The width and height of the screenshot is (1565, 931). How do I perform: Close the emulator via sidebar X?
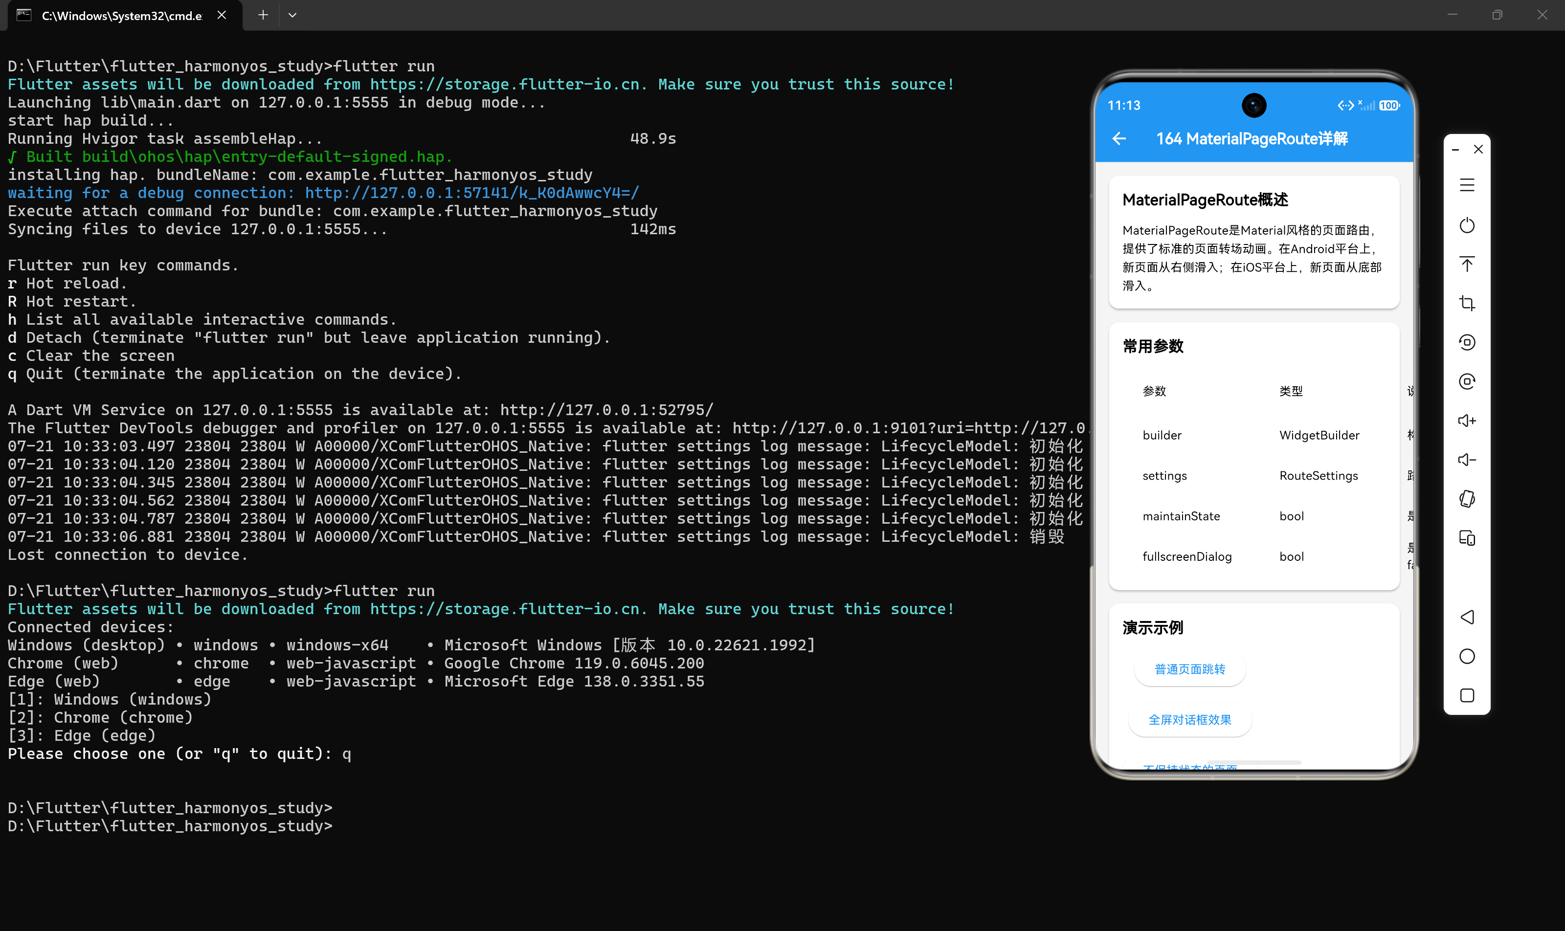click(x=1478, y=149)
